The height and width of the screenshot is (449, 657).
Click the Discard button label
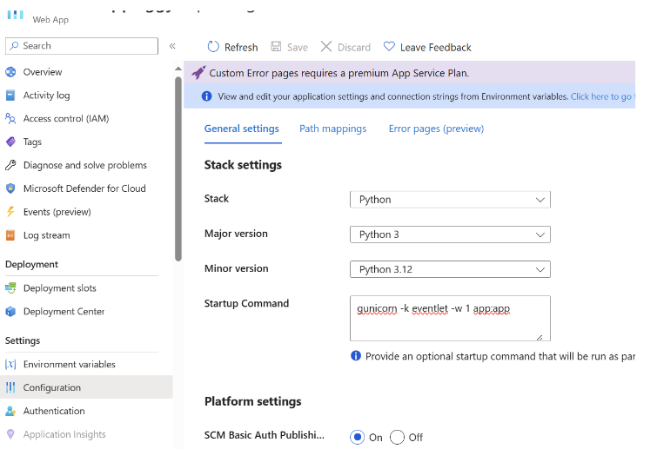point(354,47)
